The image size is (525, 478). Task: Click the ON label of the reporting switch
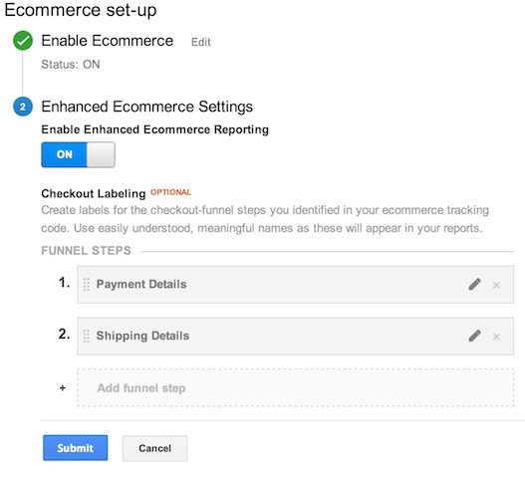(x=65, y=154)
